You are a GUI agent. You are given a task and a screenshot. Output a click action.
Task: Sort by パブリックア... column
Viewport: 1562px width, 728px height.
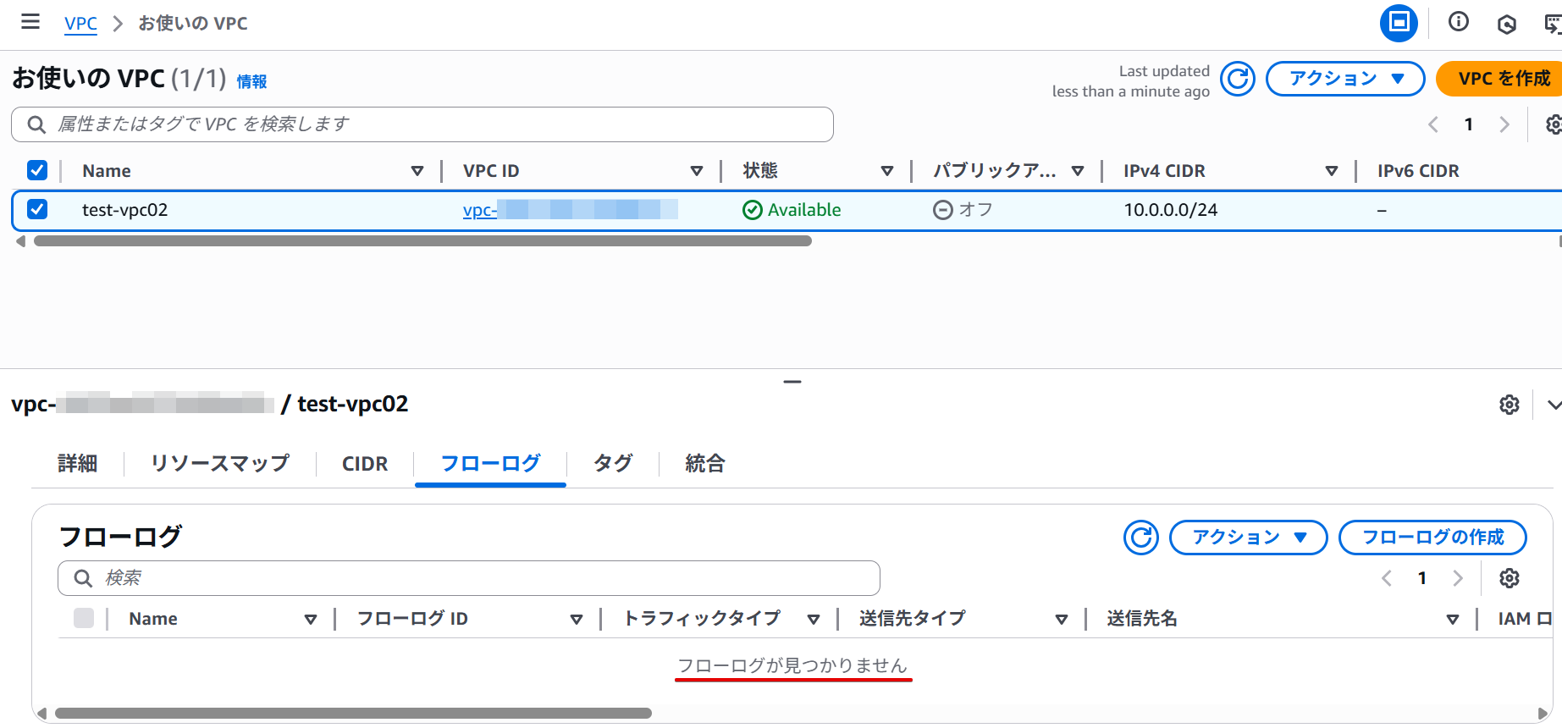point(1077,171)
